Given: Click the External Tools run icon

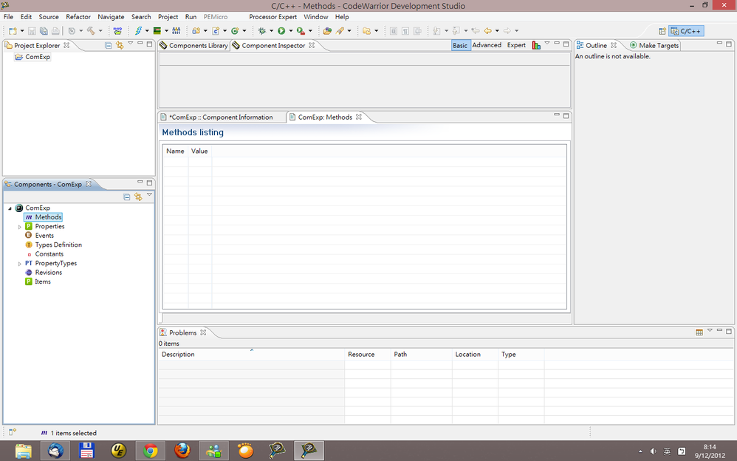Looking at the screenshot, I should (x=301, y=31).
